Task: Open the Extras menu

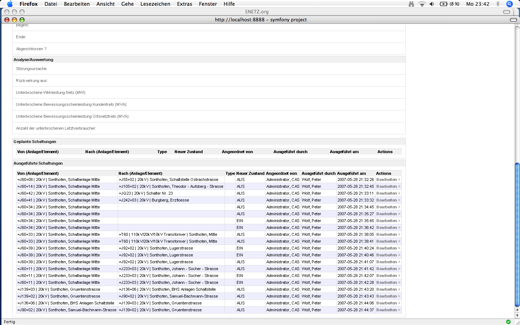Action: point(184,4)
